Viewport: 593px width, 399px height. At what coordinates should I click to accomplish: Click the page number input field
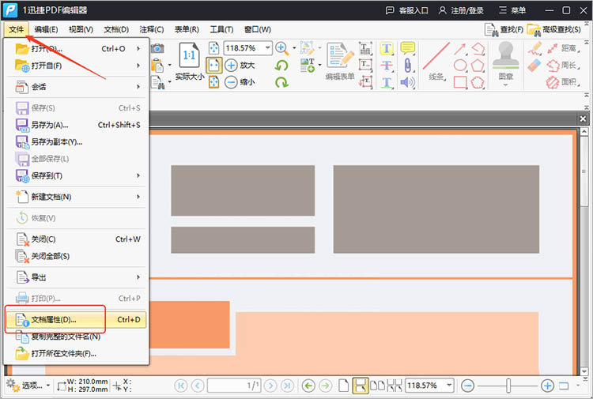235,386
